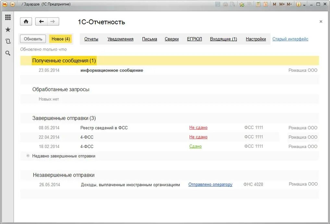This screenshot has height=224, width=330.
Task: Open Доходы, выплаченные иностранным организациям entry
Action: click(130, 185)
